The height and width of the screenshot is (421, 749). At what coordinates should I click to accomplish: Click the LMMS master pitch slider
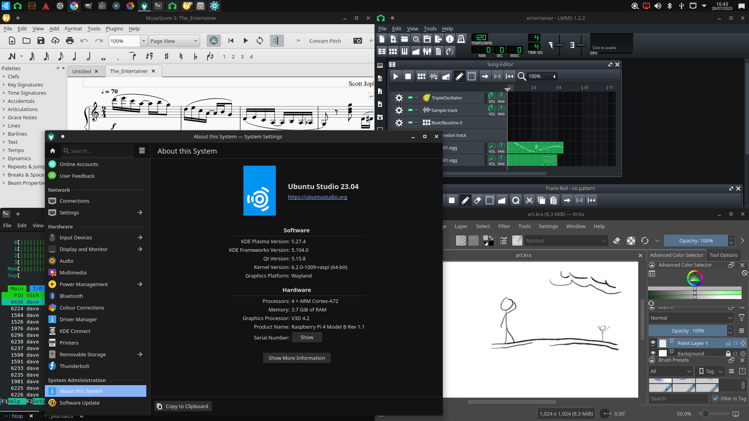tap(581, 45)
